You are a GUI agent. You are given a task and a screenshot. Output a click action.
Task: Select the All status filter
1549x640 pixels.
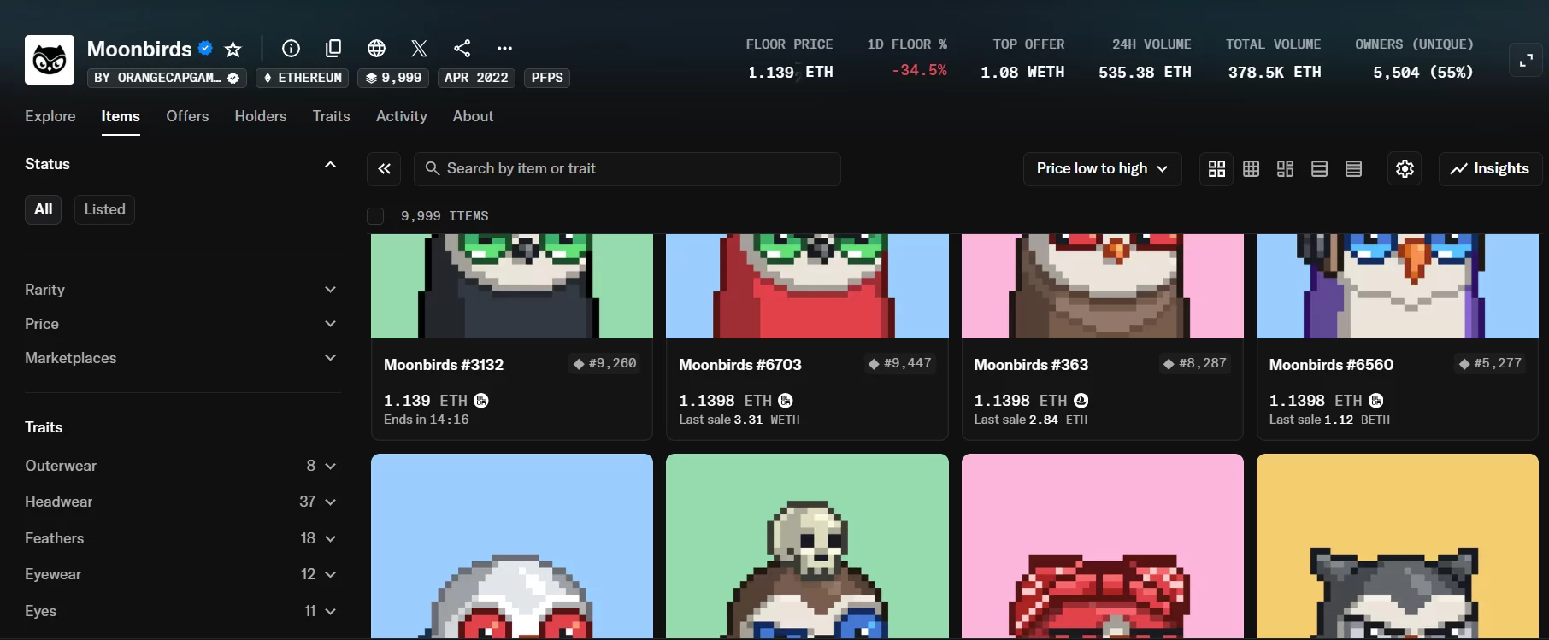click(x=44, y=209)
